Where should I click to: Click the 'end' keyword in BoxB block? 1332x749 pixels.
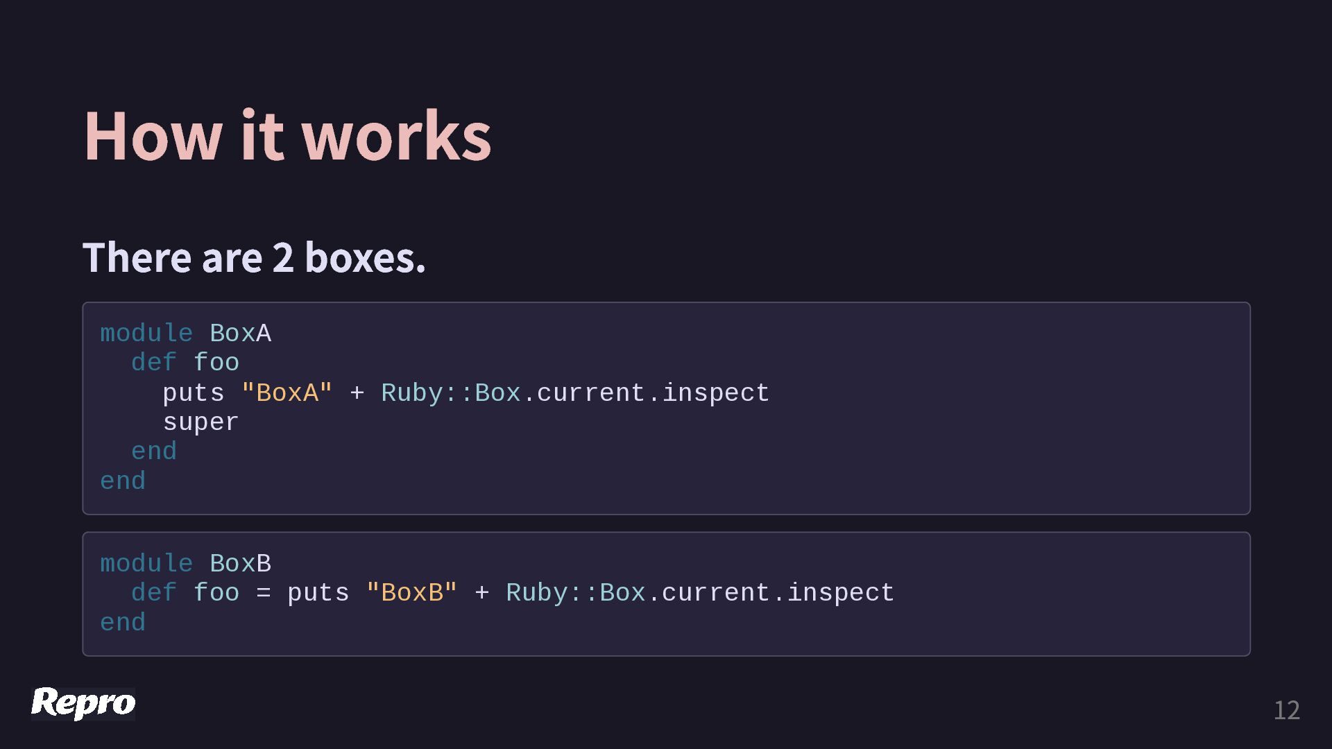coord(123,623)
